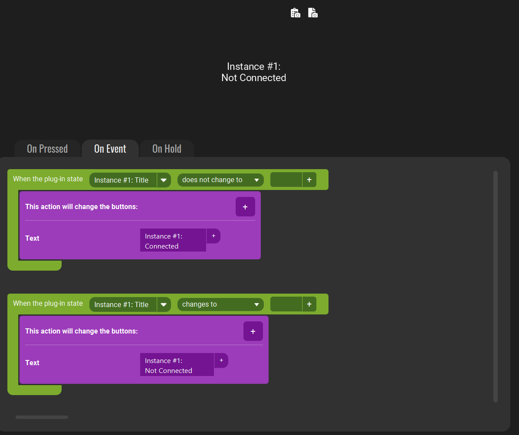Image resolution: width=519 pixels, height=435 pixels.
Task: Click value field in 'changes to' row
Action: click(286, 304)
